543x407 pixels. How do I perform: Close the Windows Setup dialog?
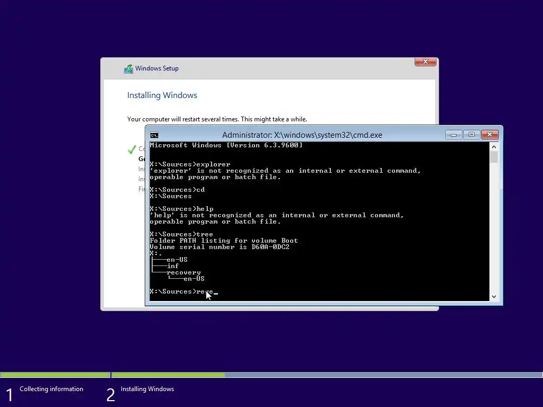[425, 61]
